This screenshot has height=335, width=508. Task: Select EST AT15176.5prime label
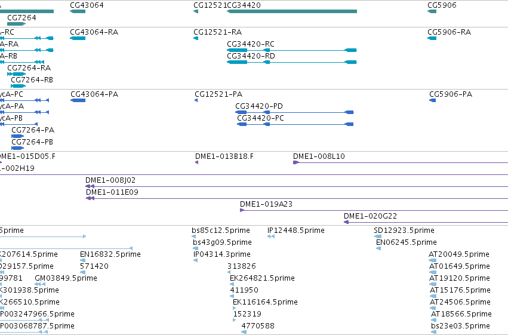460,291
